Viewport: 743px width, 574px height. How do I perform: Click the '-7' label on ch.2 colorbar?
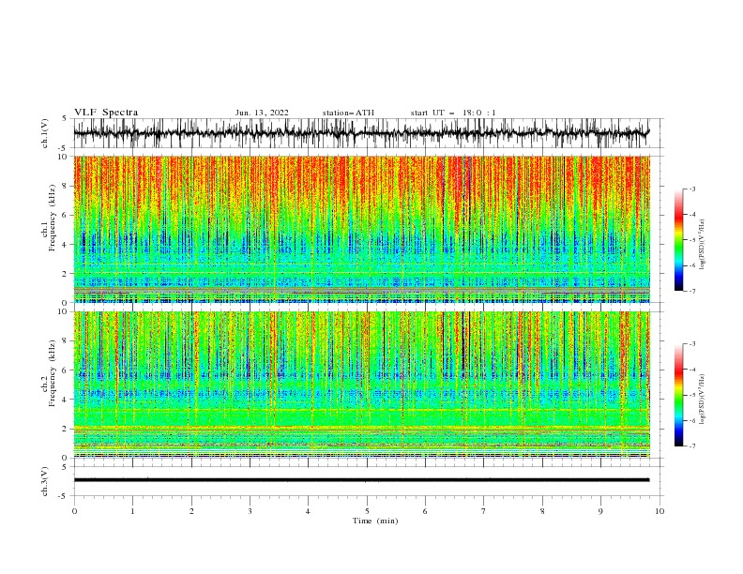pyautogui.click(x=692, y=446)
